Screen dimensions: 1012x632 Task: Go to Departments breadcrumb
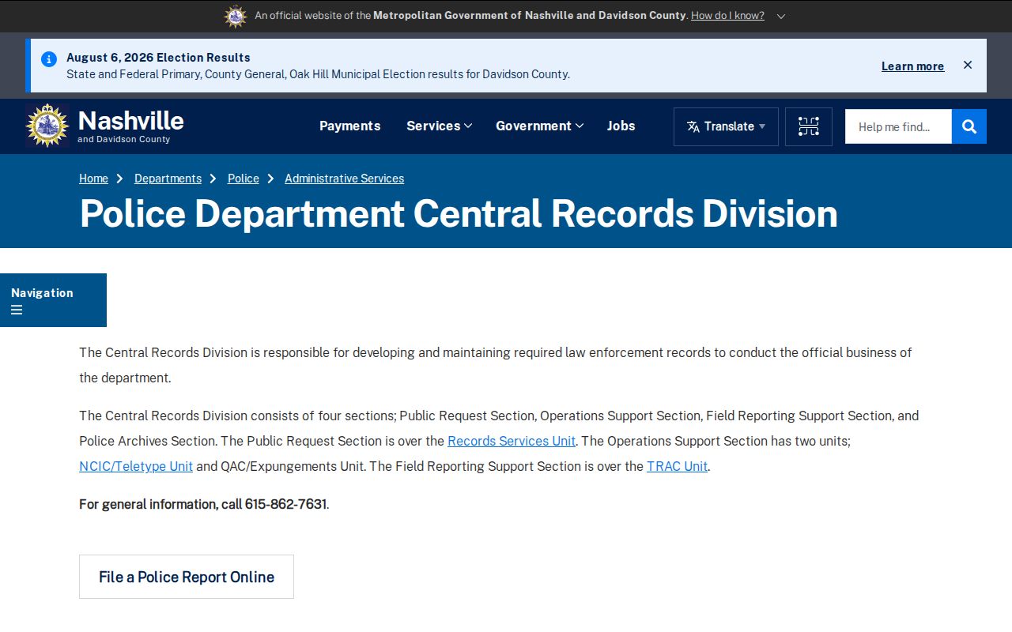coord(168,179)
